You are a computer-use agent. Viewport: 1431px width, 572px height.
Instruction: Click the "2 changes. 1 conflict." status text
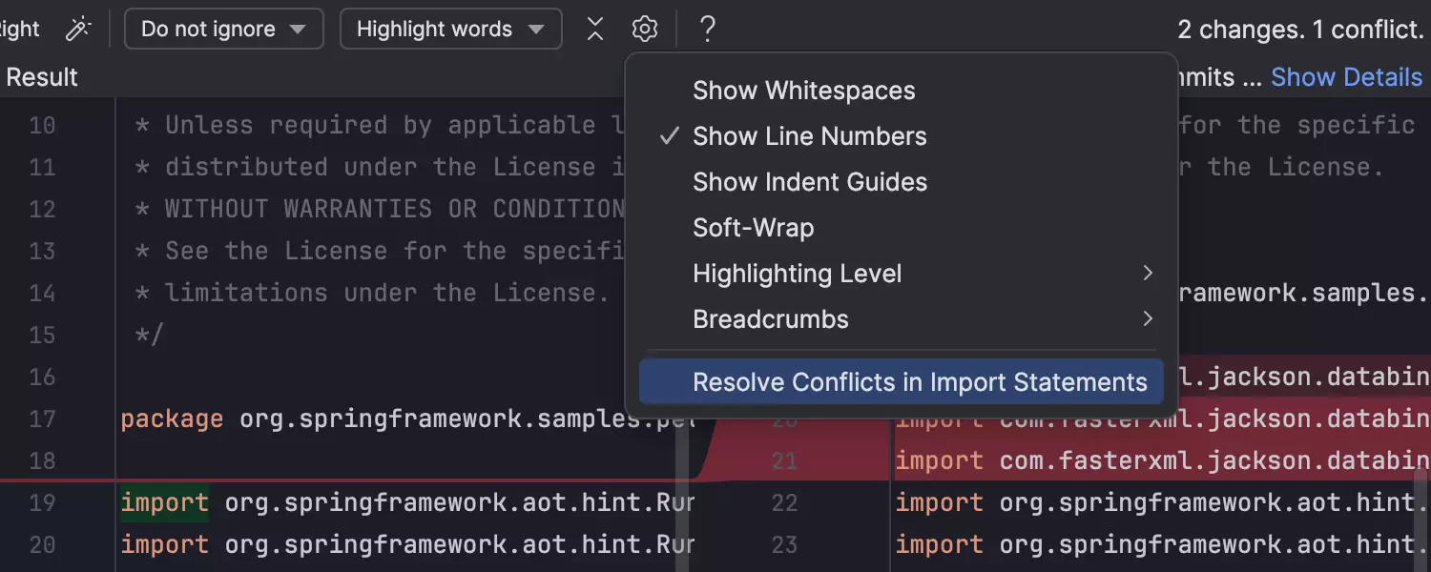click(x=1300, y=30)
